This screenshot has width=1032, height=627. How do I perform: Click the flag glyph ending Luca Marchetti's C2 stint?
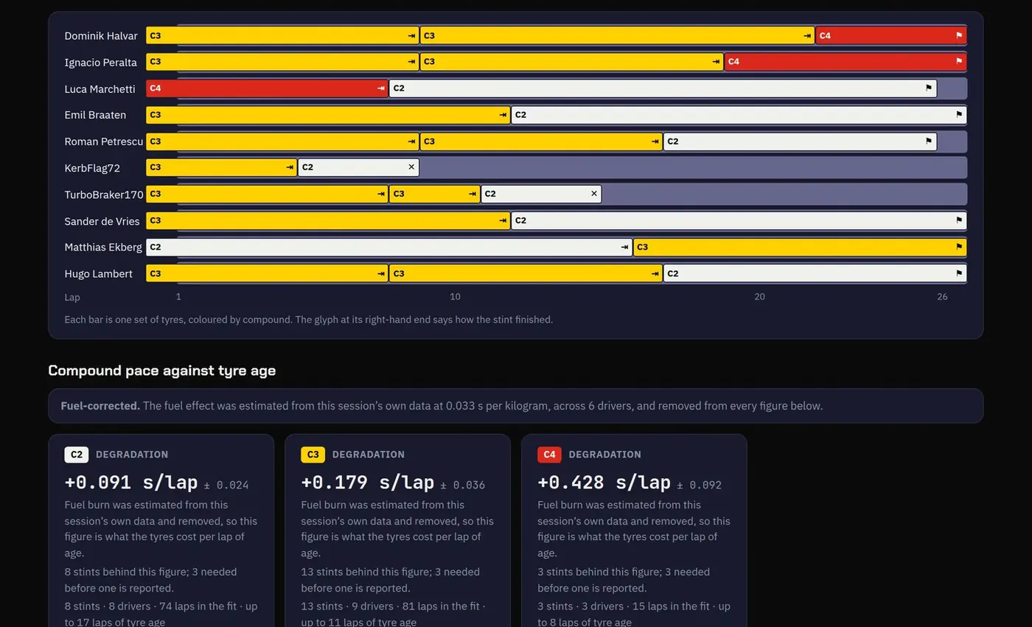click(929, 88)
